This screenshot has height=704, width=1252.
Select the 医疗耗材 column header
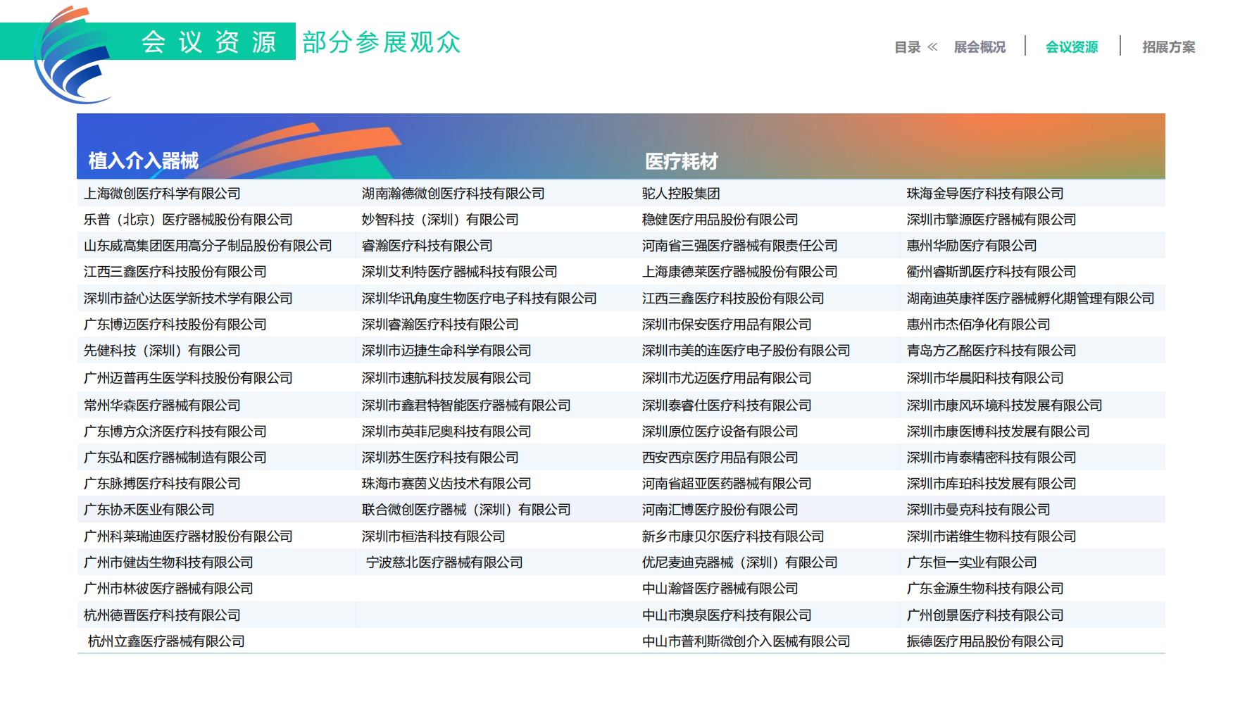[681, 162]
